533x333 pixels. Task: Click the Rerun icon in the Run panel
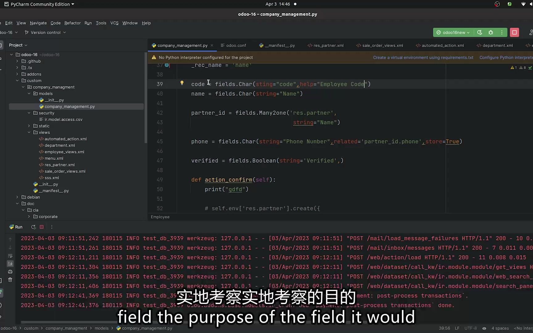pyautogui.click(x=33, y=227)
